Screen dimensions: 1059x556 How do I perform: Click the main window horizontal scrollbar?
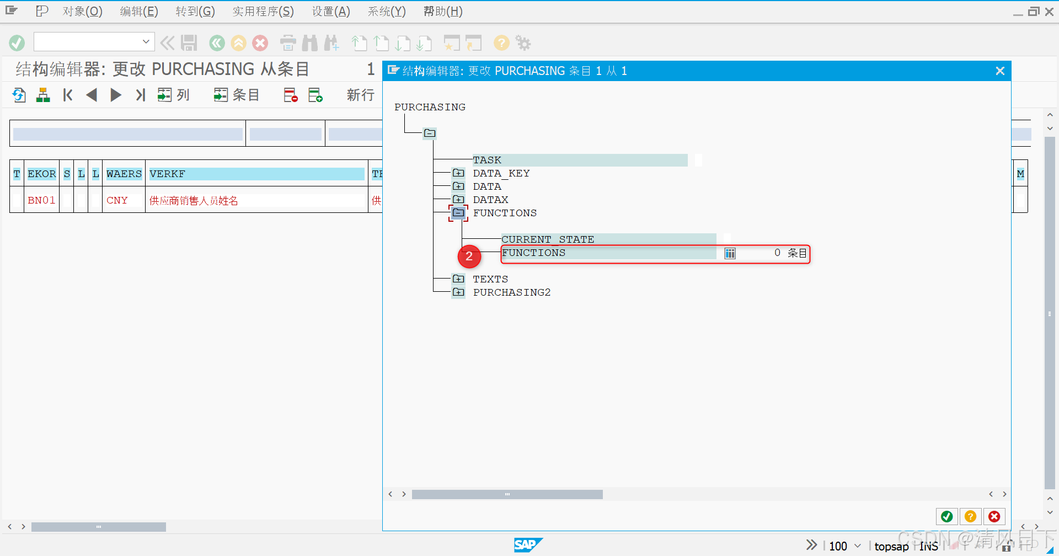click(x=99, y=527)
